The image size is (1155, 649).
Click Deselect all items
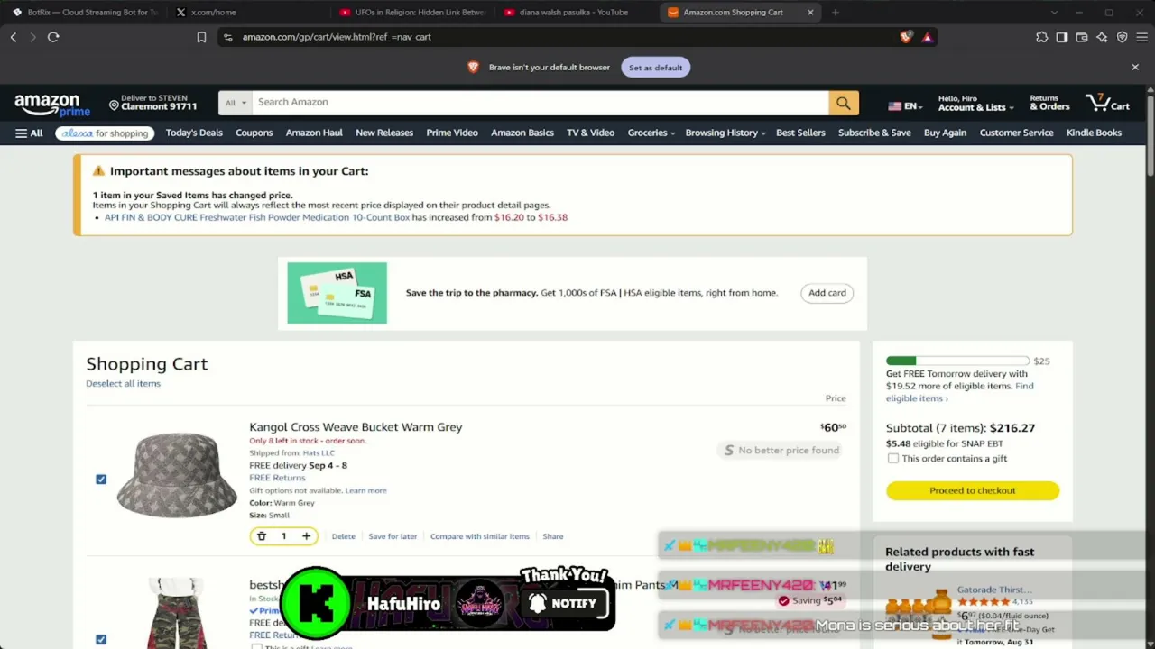pyautogui.click(x=123, y=384)
